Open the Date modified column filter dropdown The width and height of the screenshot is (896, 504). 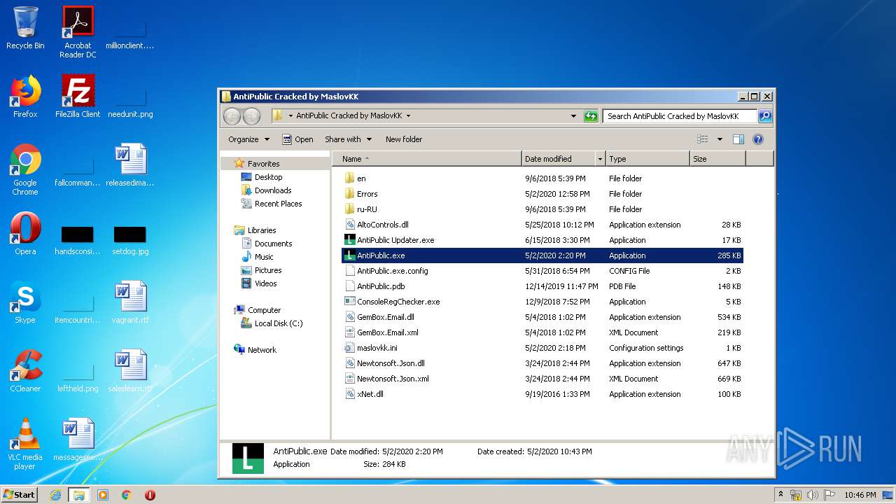[600, 159]
